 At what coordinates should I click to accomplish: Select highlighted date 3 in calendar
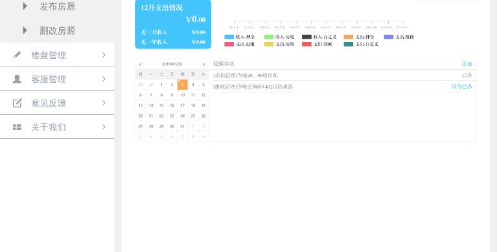[182, 85]
